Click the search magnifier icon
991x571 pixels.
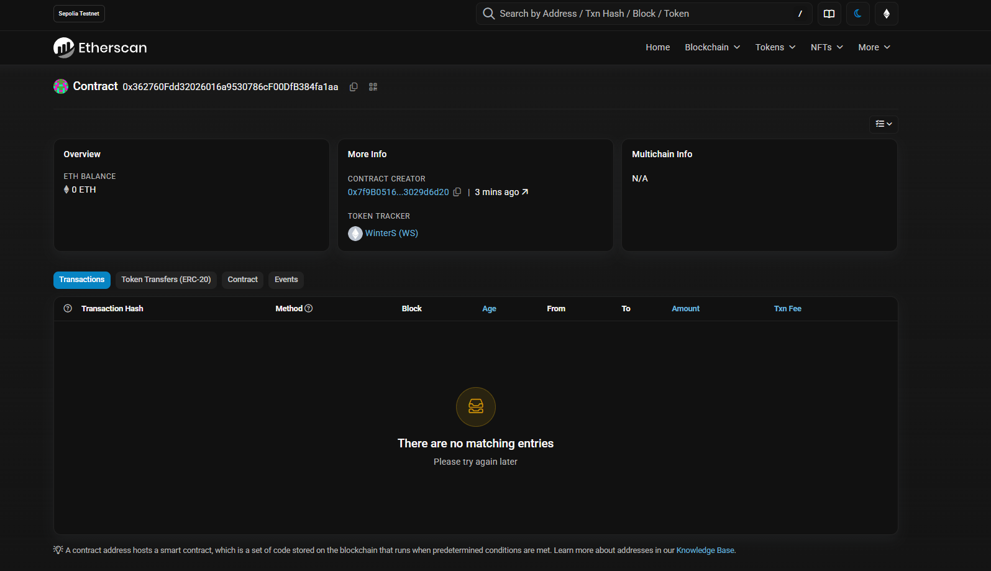tap(489, 14)
